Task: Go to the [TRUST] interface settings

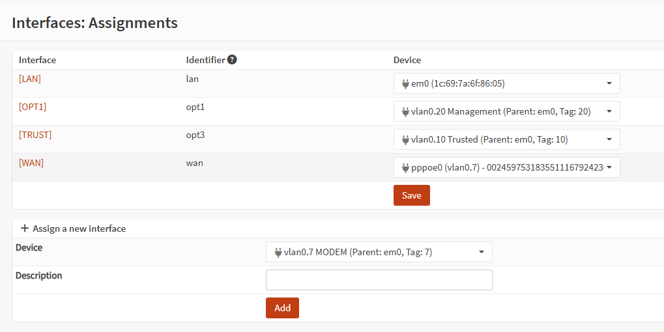Action: (x=35, y=135)
